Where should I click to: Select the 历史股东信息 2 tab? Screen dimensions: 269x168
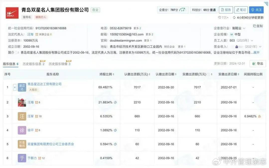[x=34, y=64]
